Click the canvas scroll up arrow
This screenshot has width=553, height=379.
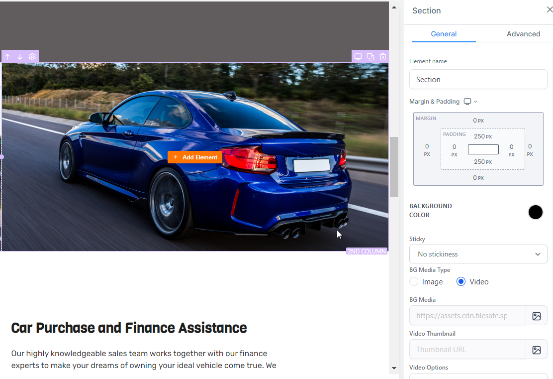click(x=394, y=7)
